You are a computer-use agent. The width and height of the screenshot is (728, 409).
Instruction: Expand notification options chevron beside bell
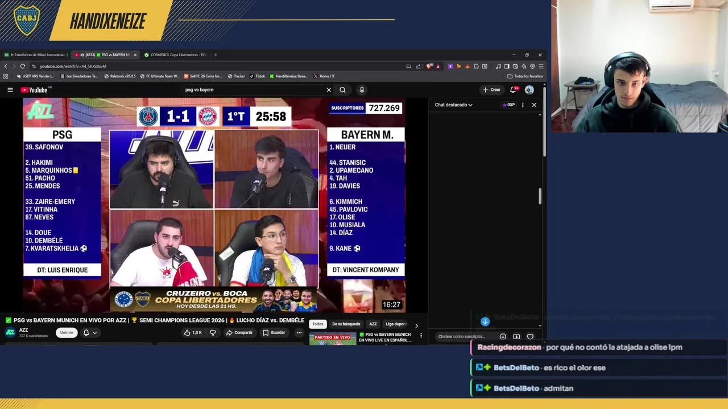coord(94,332)
